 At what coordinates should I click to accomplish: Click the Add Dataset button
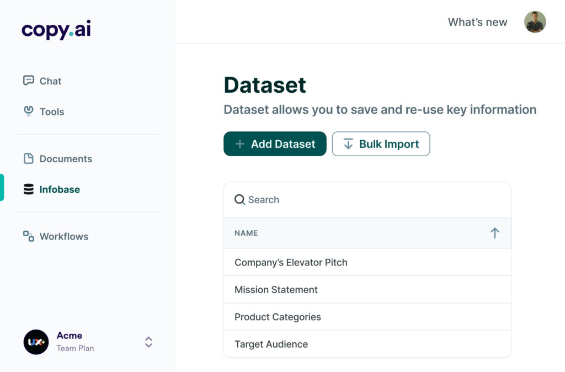coord(275,144)
